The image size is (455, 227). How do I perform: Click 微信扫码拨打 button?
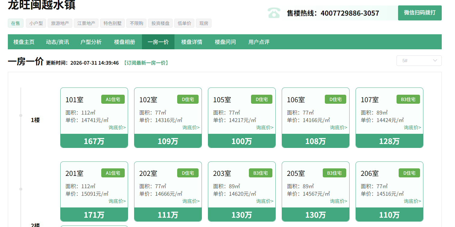(420, 13)
